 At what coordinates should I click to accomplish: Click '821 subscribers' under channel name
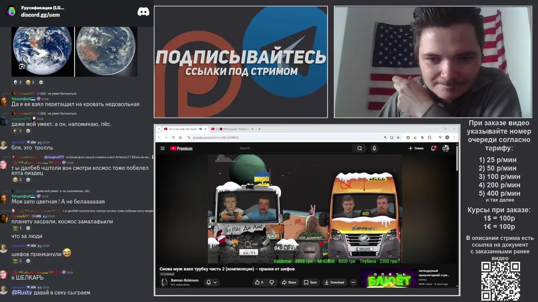click(x=181, y=285)
